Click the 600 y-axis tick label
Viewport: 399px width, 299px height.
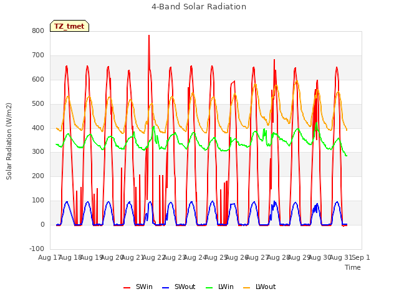(38, 80)
